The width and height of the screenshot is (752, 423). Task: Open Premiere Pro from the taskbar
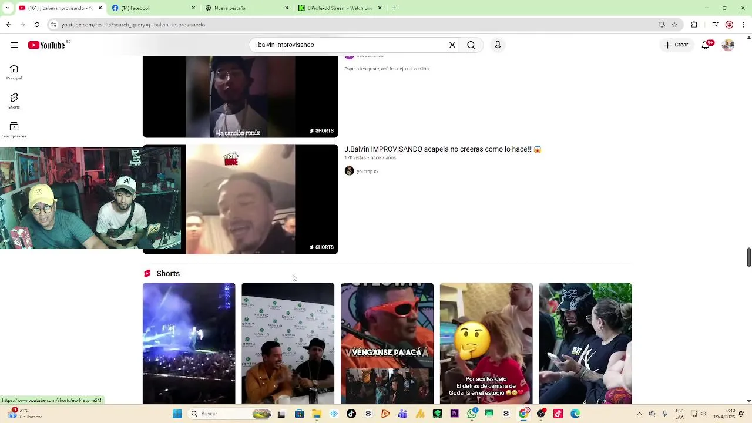pyautogui.click(x=455, y=414)
